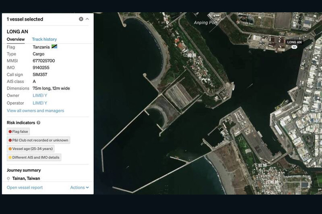View all owners and managers
The width and height of the screenshot is (322, 214).
pos(35,111)
